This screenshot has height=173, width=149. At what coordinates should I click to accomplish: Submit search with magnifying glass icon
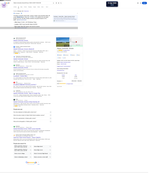[x=61, y=3]
